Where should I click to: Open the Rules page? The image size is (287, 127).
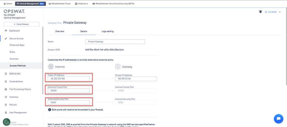coord(12,52)
